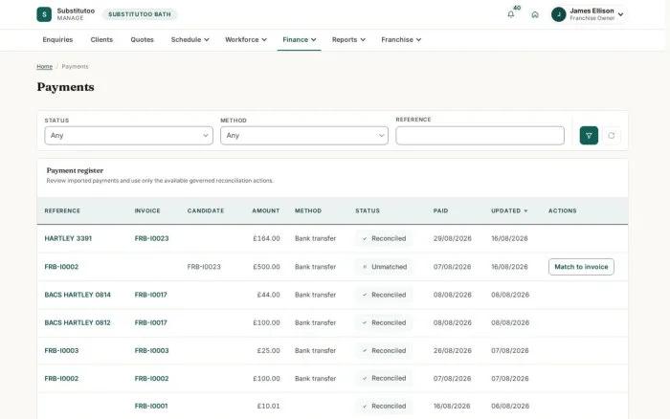
Task: Apply filters with the funnel button
Action: click(589, 136)
